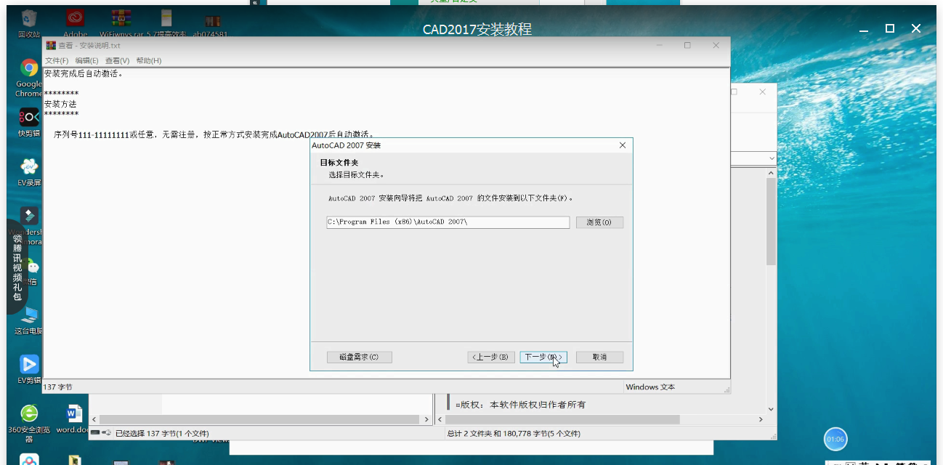This screenshot has height=465, width=943.
Task: Click 下一步 to continue installation
Action: pyautogui.click(x=543, y=357)
